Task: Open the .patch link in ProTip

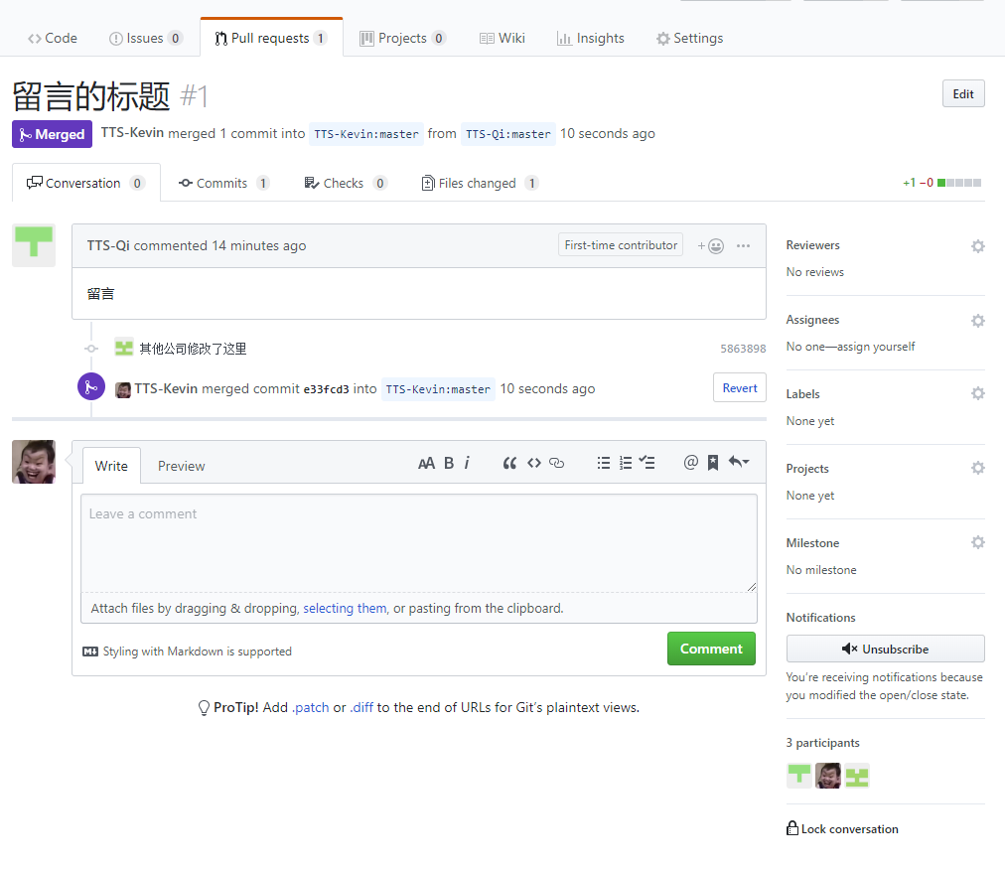Action: [310, 707]
